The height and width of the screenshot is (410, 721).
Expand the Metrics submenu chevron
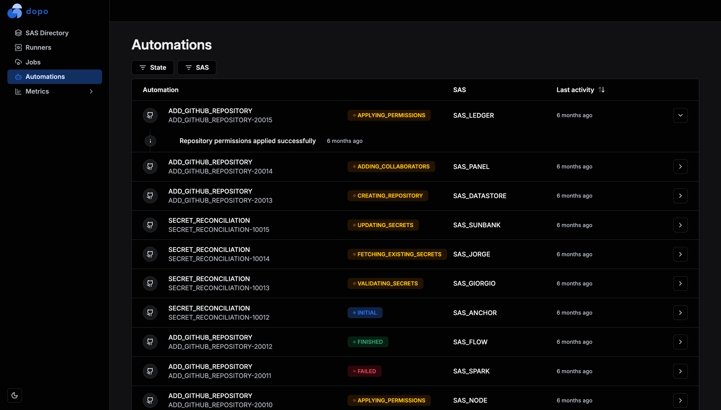tap(91, 91)
